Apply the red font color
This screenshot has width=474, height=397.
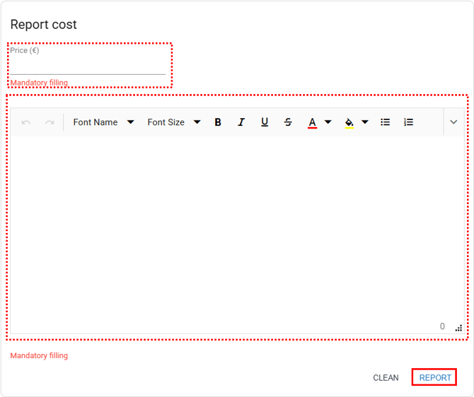point(312,122)
